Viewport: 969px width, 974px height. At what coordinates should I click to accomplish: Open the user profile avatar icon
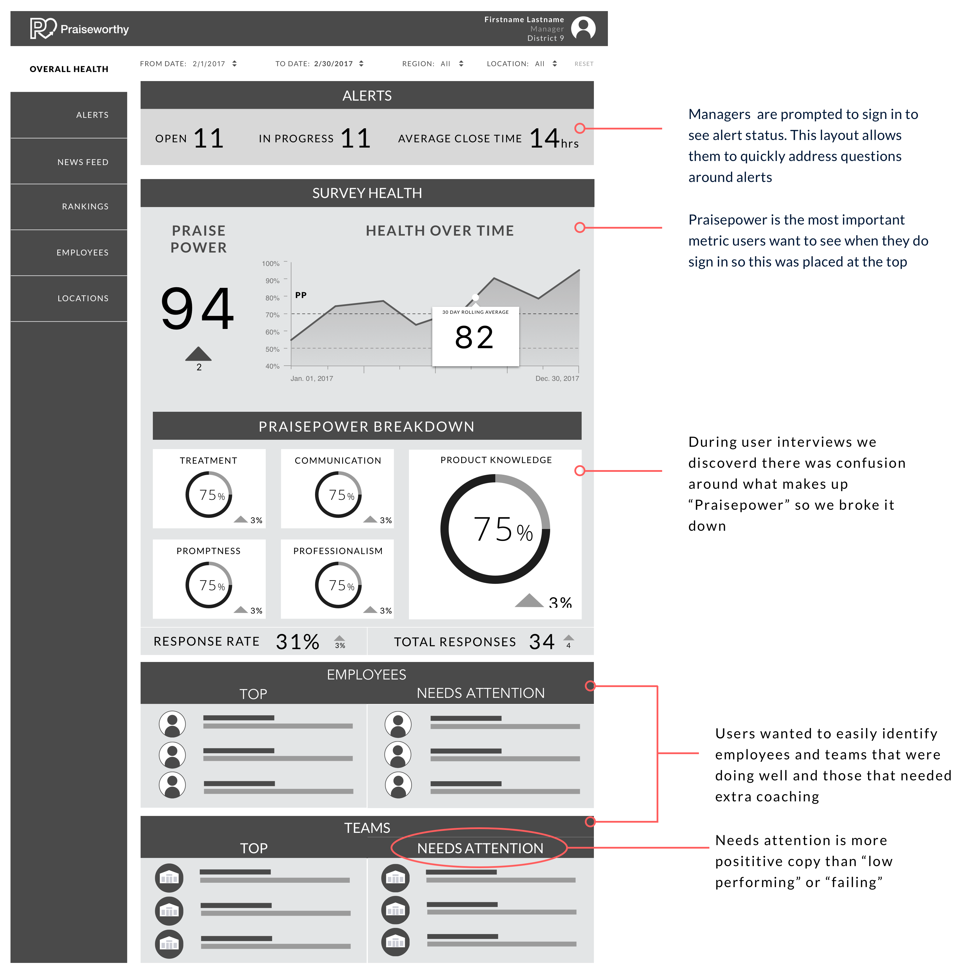click(583, 28)
